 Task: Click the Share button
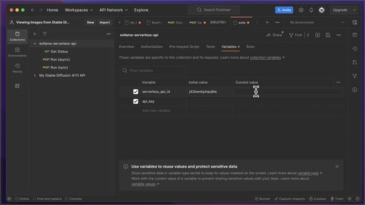(274, 35)
